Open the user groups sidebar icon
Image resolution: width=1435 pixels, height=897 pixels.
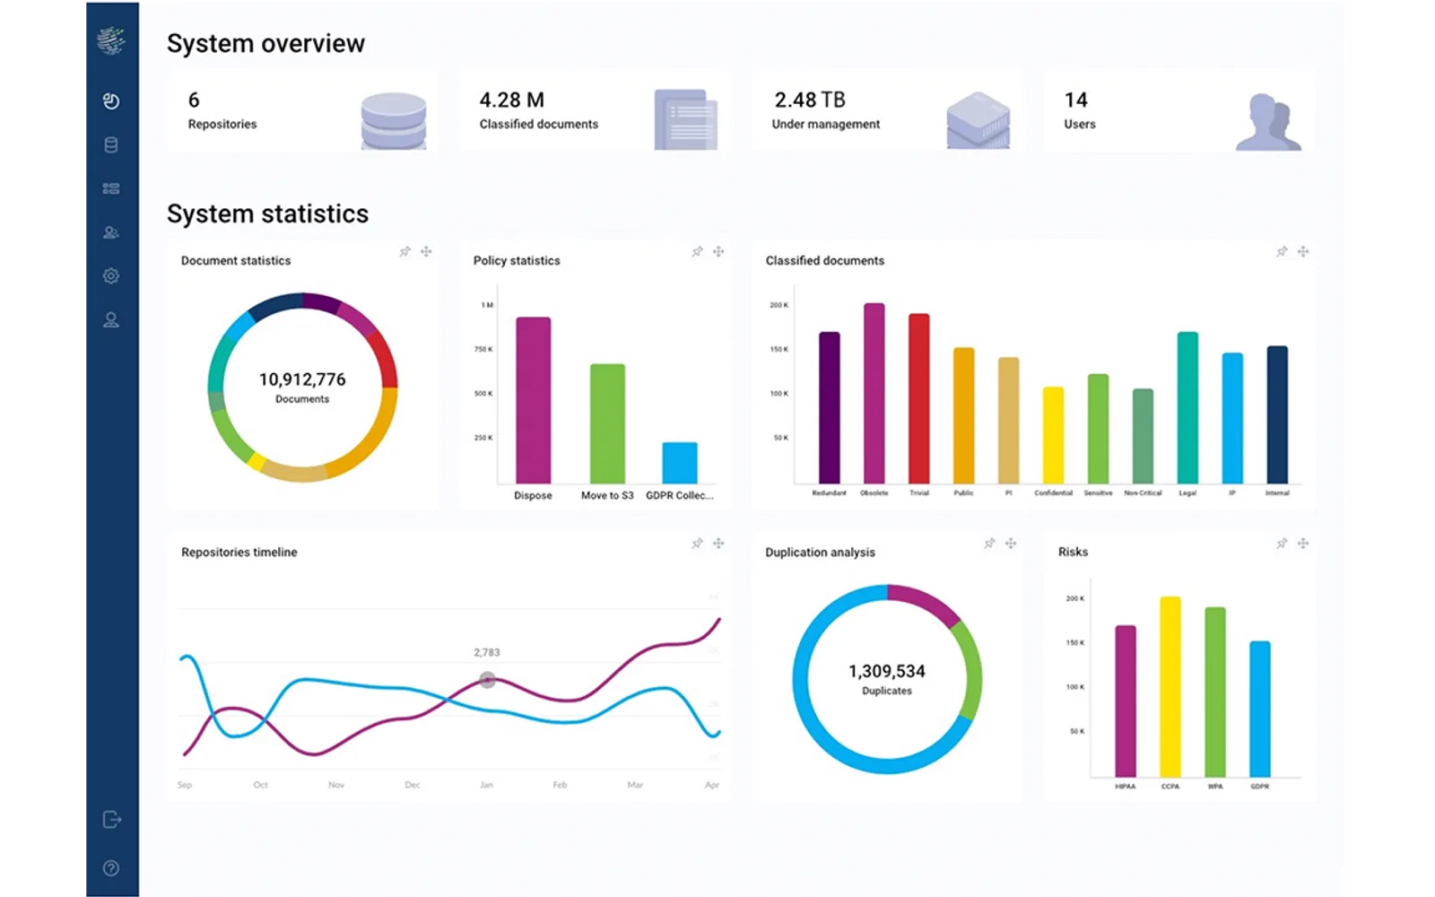click(x=111, y=232)
